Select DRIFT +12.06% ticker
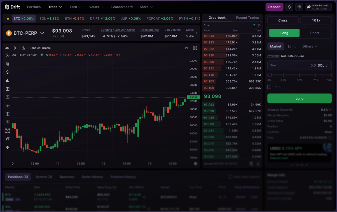The height and width of the screenshot is (212, 337). click(x=102, y=19)
